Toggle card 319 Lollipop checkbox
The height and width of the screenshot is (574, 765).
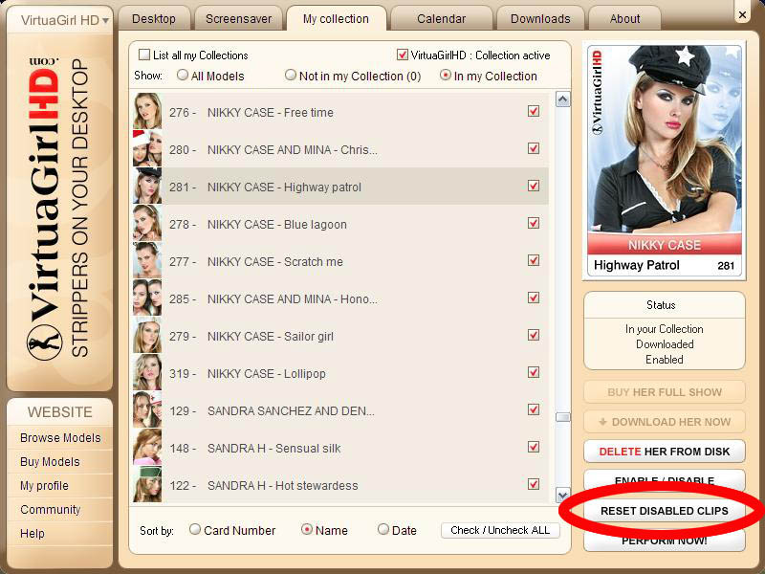(x=534, y=372)
